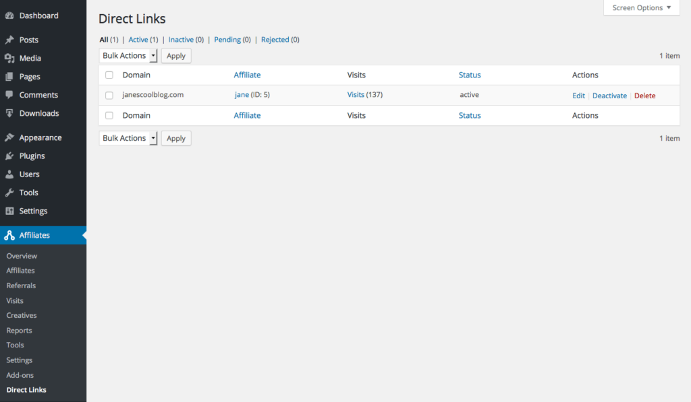Open Tools under Affiliates submenu

point(15,345)
